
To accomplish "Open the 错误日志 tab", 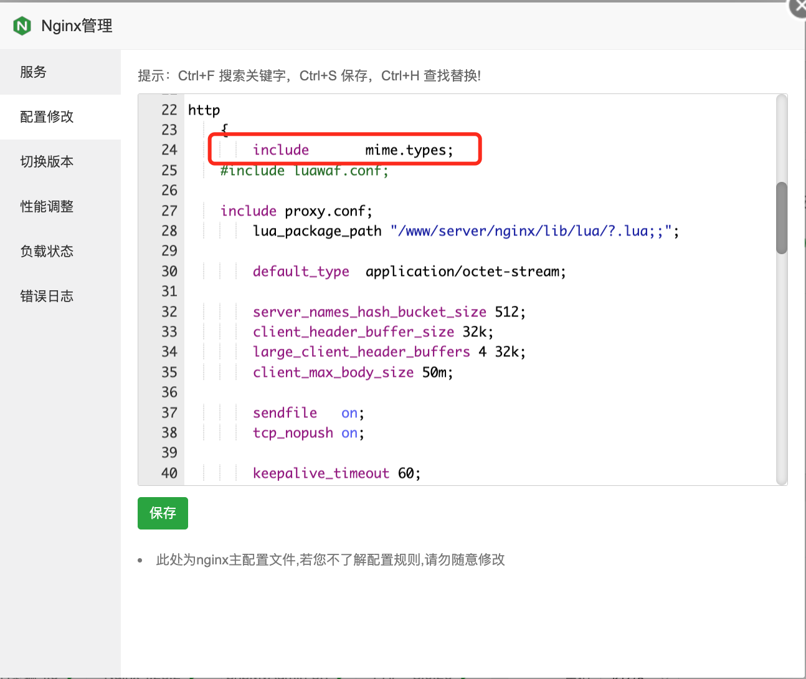I will click(60, 297).
